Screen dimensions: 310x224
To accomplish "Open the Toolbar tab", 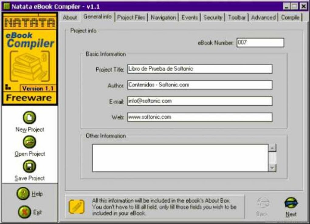I will click(x=237, y=17).
